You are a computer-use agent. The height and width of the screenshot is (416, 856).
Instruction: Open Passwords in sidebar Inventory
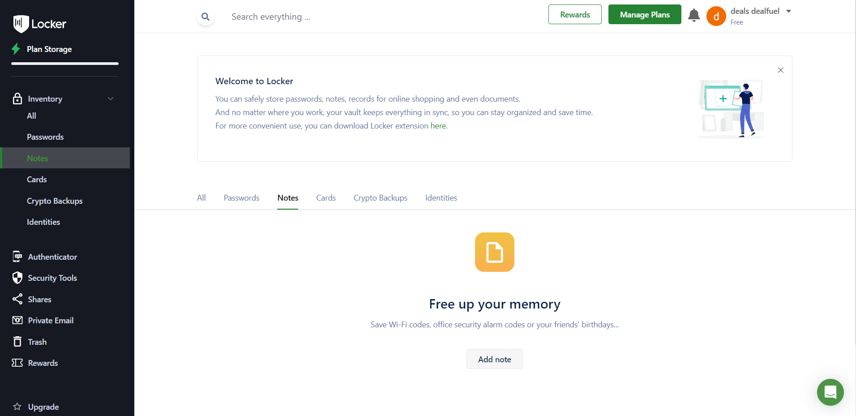click(x=45, y=137)
